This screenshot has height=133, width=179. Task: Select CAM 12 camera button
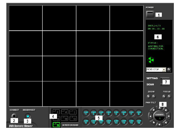point(109,121)
